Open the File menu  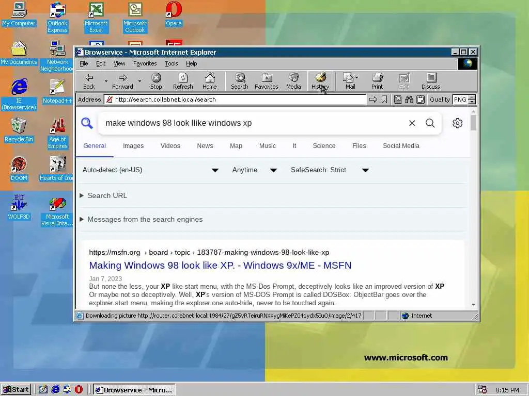coord(84,63)
